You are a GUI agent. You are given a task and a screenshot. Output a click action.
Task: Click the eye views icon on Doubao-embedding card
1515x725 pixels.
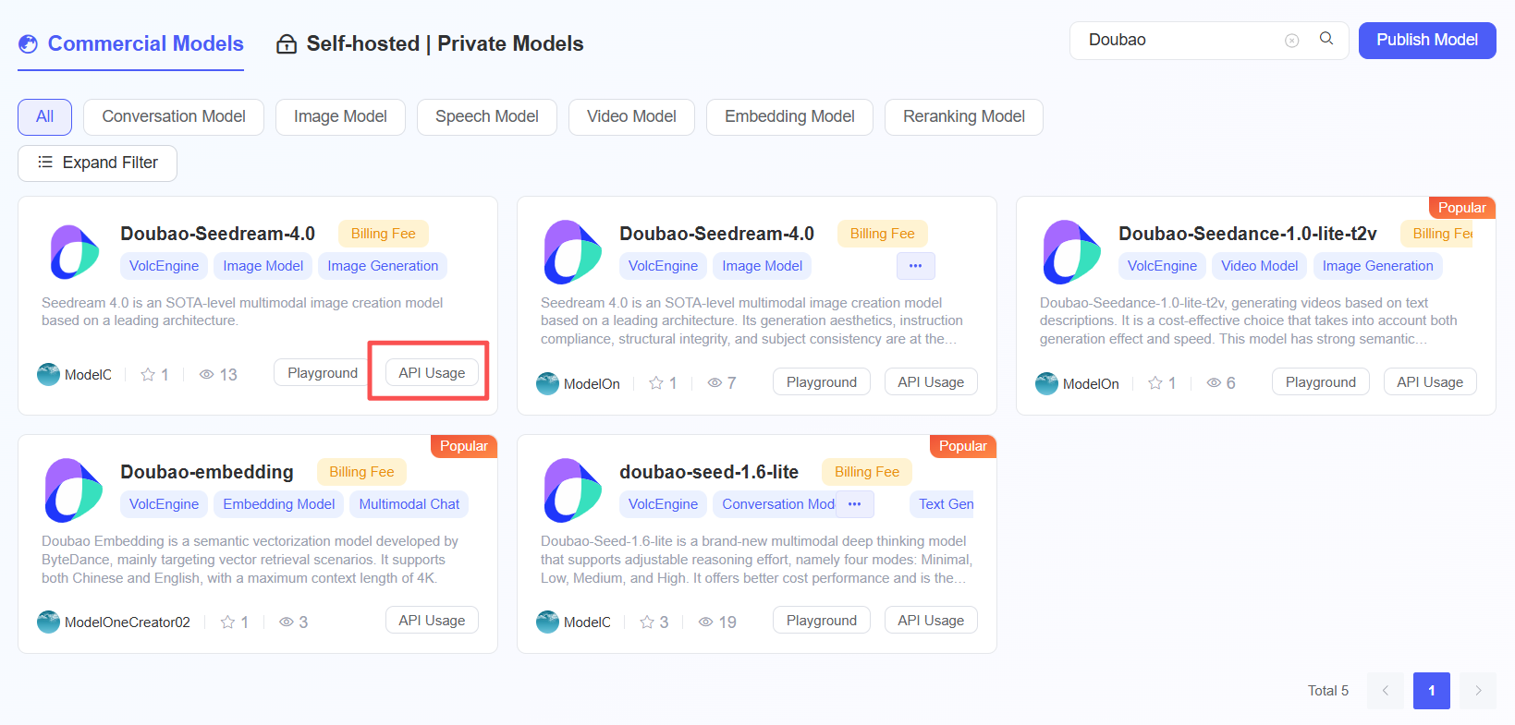287,622
